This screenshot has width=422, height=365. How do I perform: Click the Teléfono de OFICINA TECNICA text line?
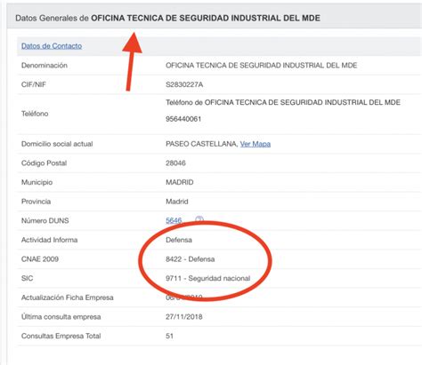click(x=283, y=102)
